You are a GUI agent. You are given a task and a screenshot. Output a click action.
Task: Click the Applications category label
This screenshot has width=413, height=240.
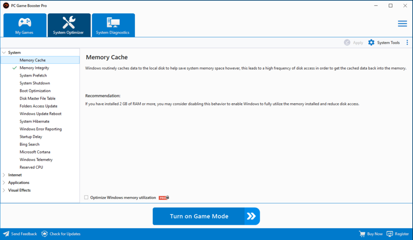(19, 183)
